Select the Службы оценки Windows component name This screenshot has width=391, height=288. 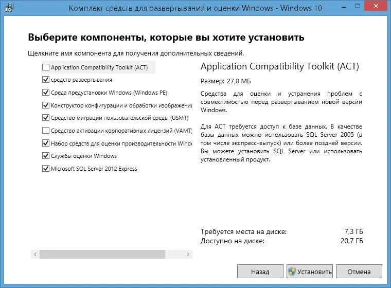84,156
